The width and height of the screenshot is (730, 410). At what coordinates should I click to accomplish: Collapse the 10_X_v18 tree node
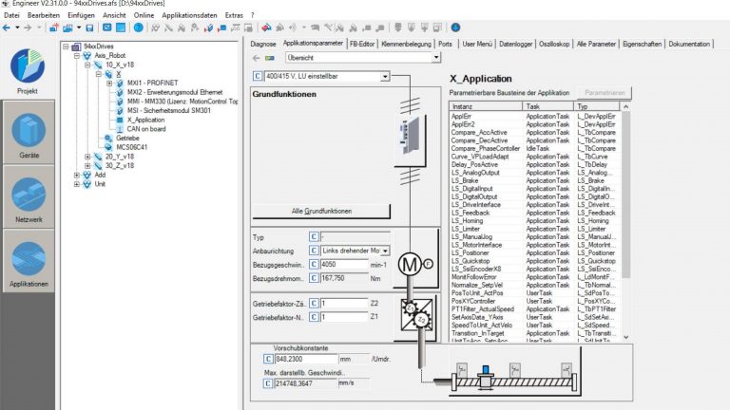(x=87, y=65)
